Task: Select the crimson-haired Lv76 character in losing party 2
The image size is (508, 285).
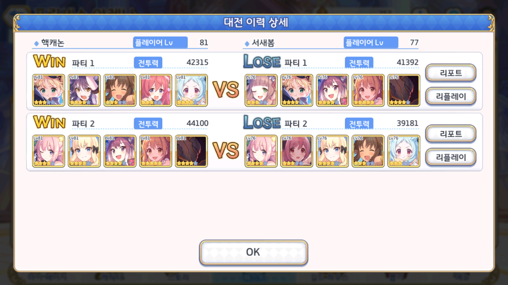Action: click(297, 151)
